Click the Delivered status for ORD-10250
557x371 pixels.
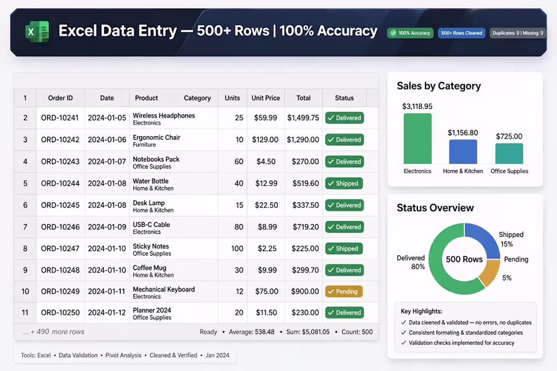(344, 312)
